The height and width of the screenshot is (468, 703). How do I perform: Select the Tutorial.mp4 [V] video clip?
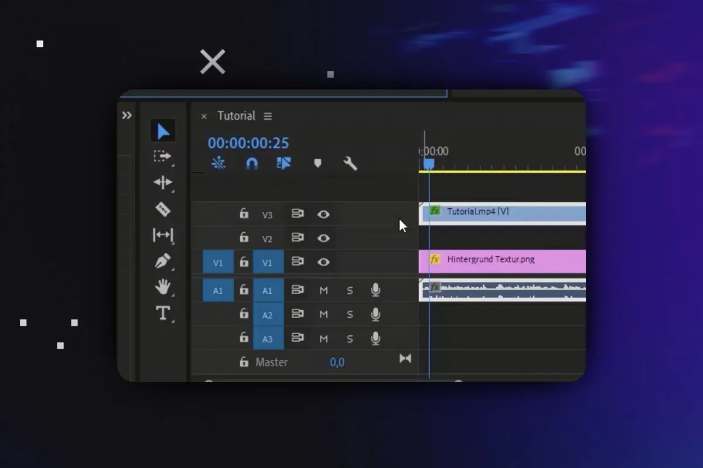[503, 213]
